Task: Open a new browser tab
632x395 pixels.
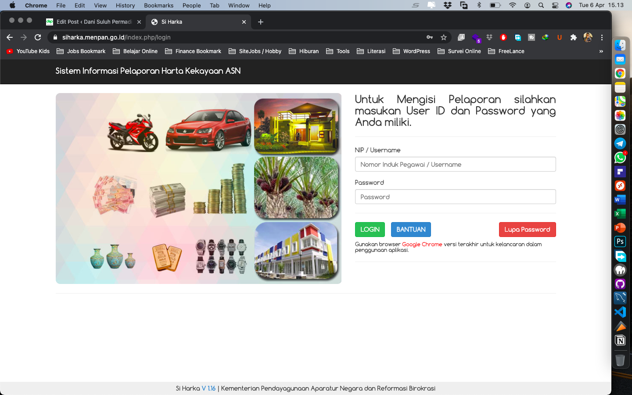Action: pos(261,22)
